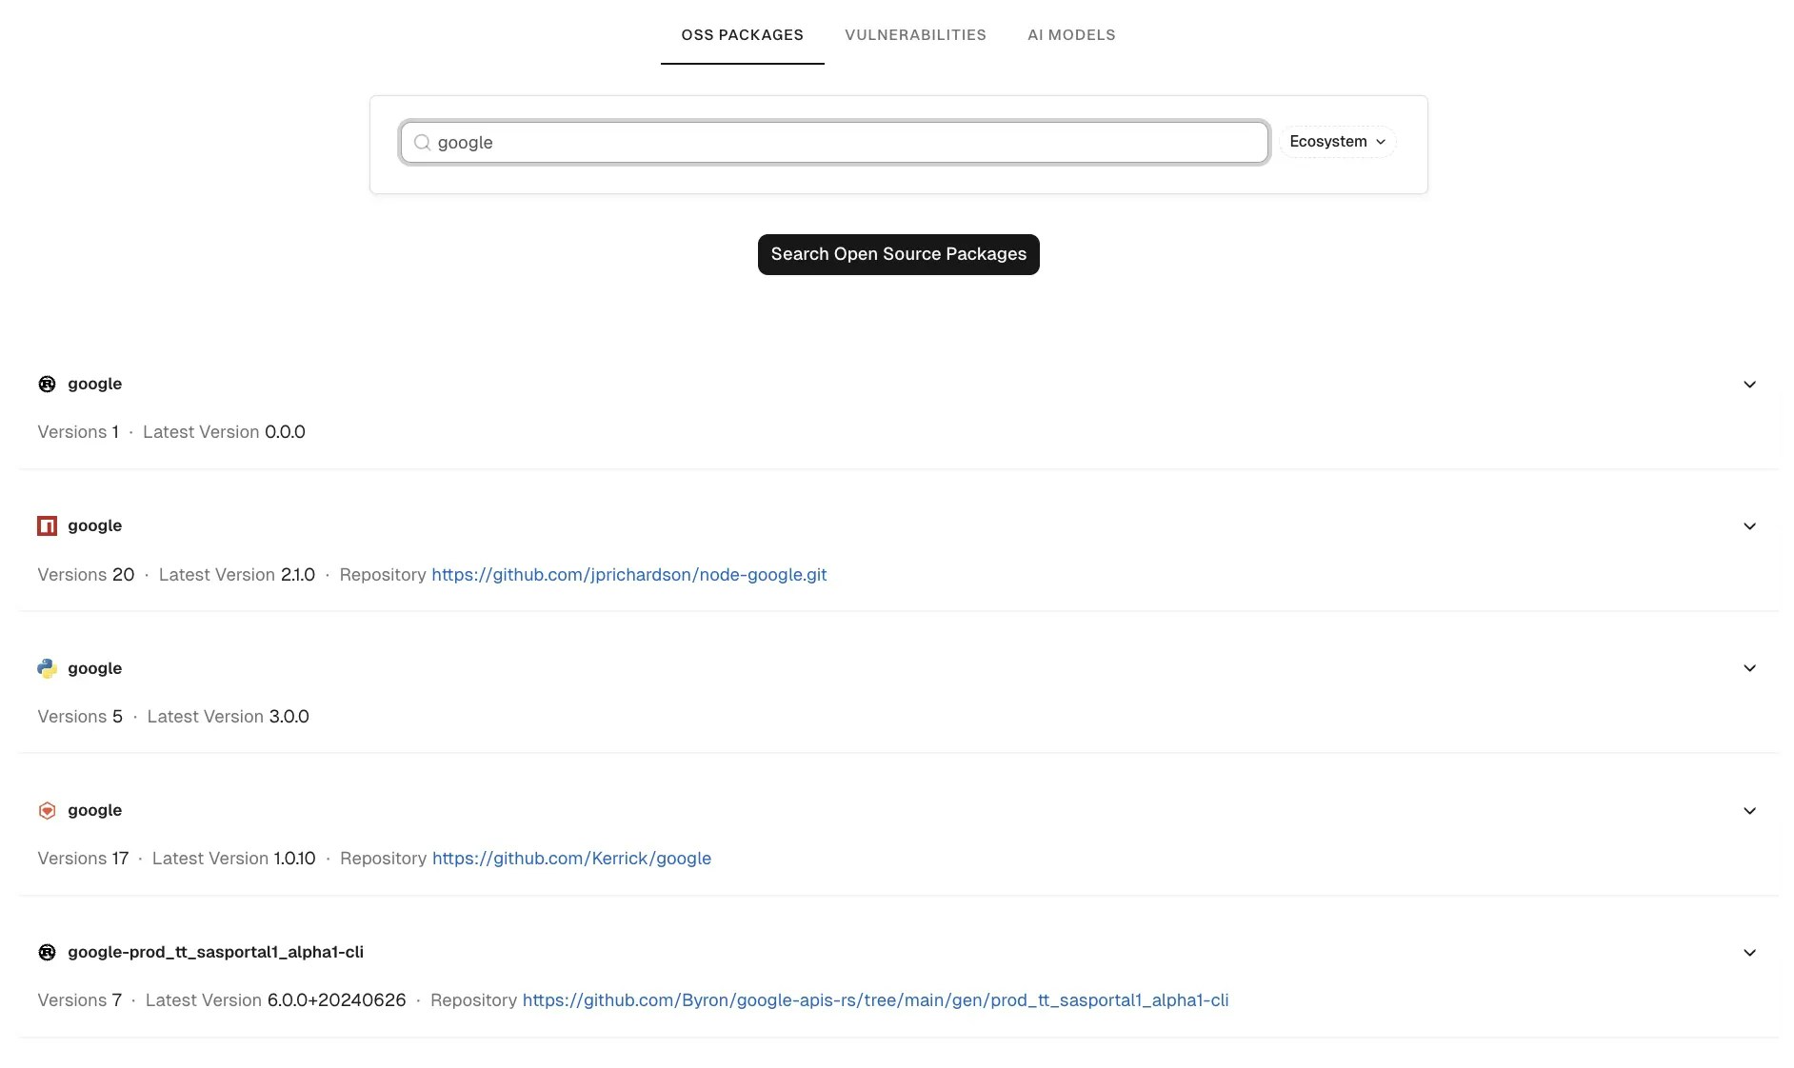Open the Byron/google-apis-rs repository link
Screen dimensions: 1794x1068
tap(875, 1000)
